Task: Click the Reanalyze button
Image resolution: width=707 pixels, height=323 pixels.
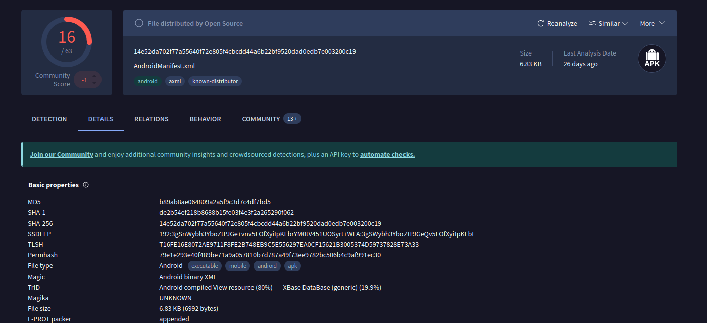Action: tap(557, 24)
